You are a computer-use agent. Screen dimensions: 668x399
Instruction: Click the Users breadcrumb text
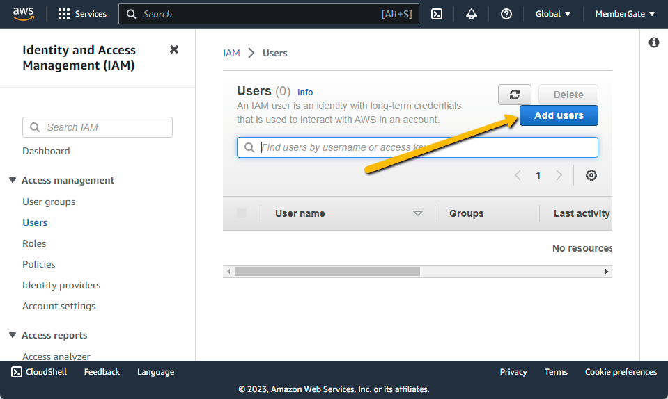[x=274, y=53]
